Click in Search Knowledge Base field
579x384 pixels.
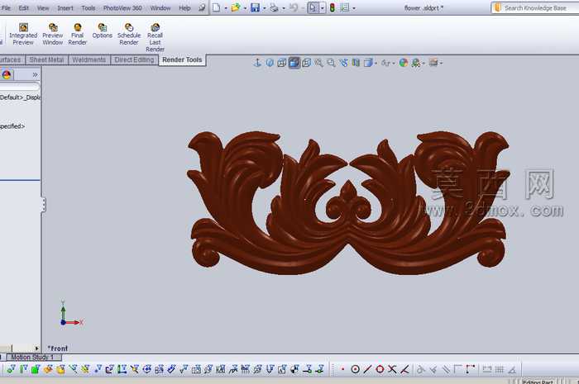[535, 7]
